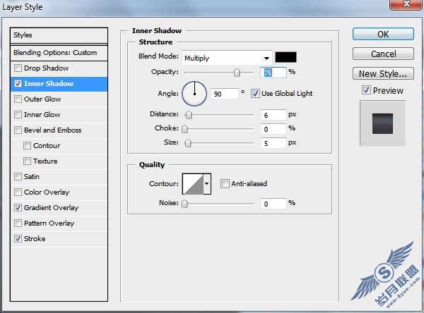Enable the Satin checkbox
Screen dimensions: 424x313
tap(18, 177)
